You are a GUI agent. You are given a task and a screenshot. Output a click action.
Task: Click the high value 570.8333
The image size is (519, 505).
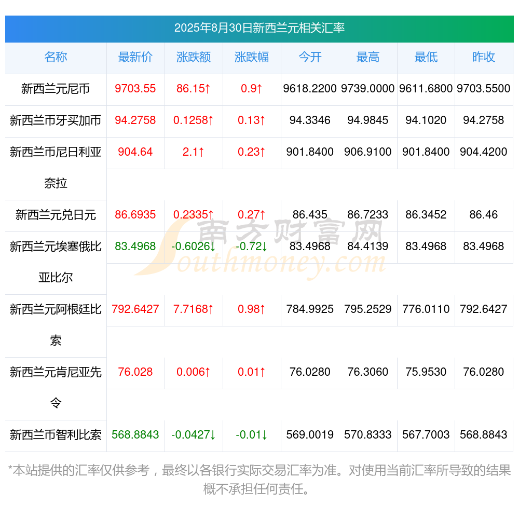[368, 434]
